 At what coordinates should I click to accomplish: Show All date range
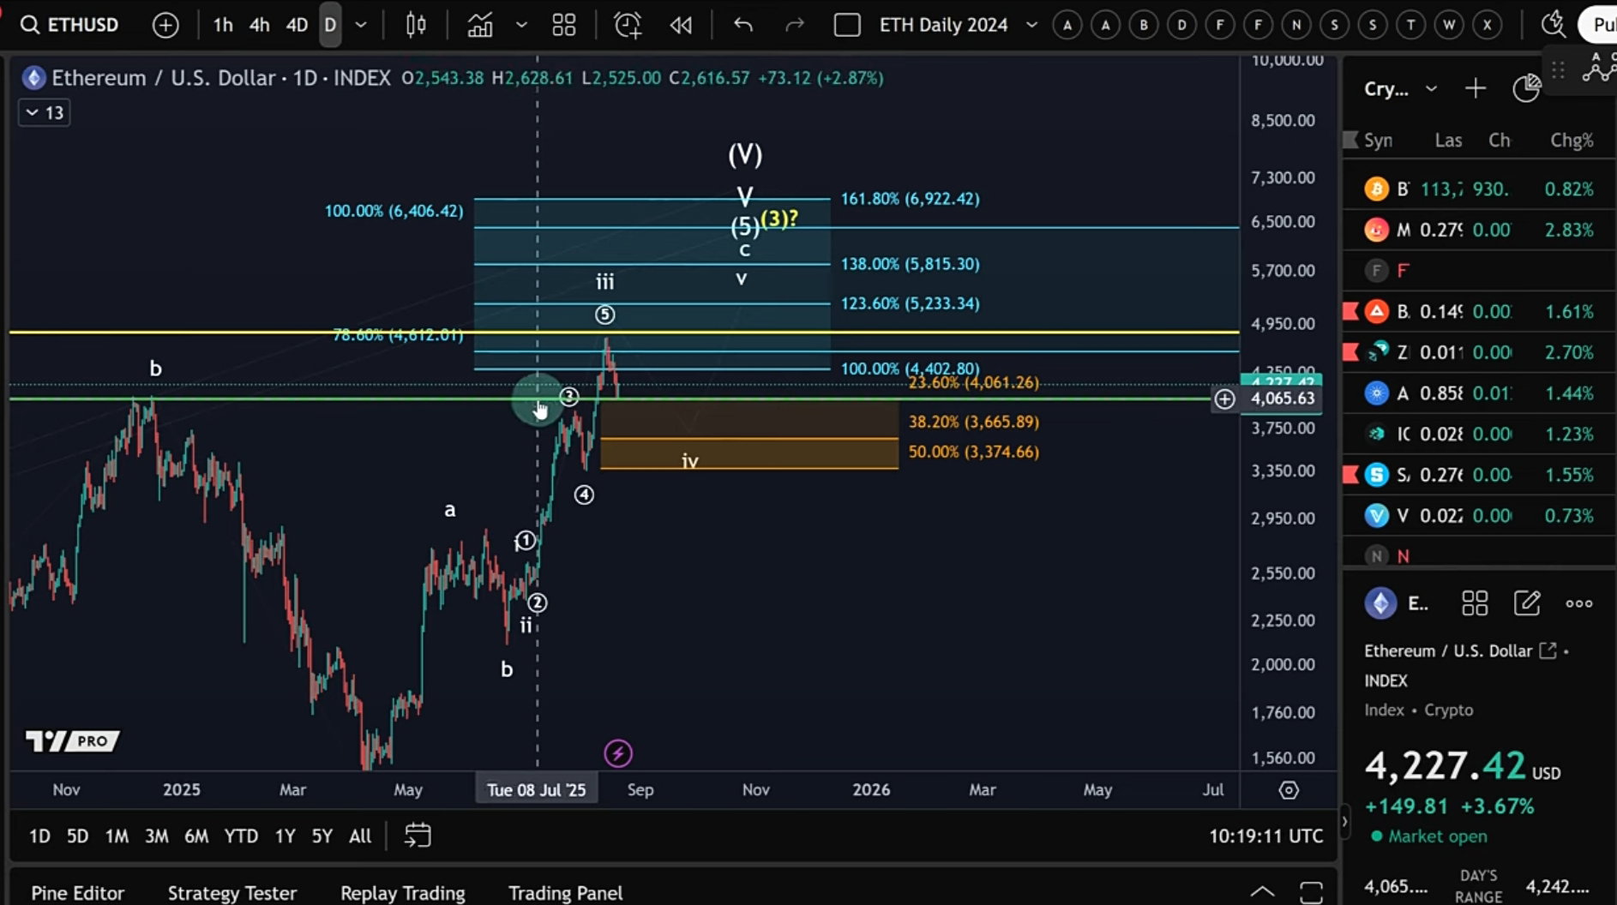360,836
